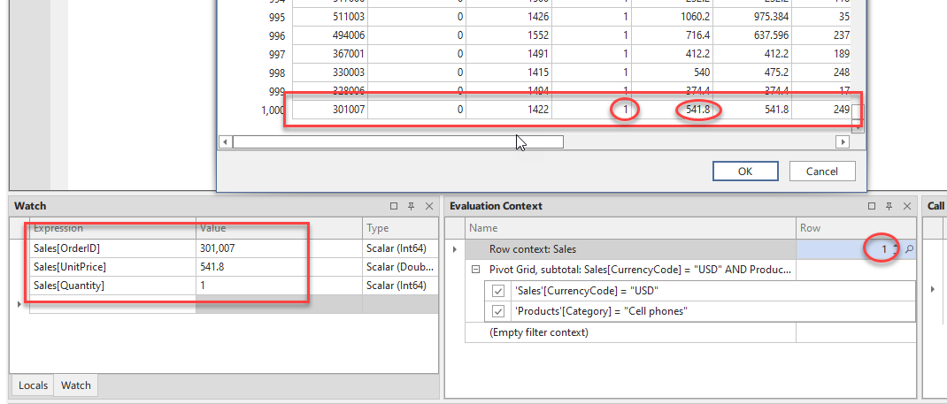Screen dimensions: 947x404
Task: Click cell 301007 in row 1,000
Action: pyautogui.click(x=330, y=111)
